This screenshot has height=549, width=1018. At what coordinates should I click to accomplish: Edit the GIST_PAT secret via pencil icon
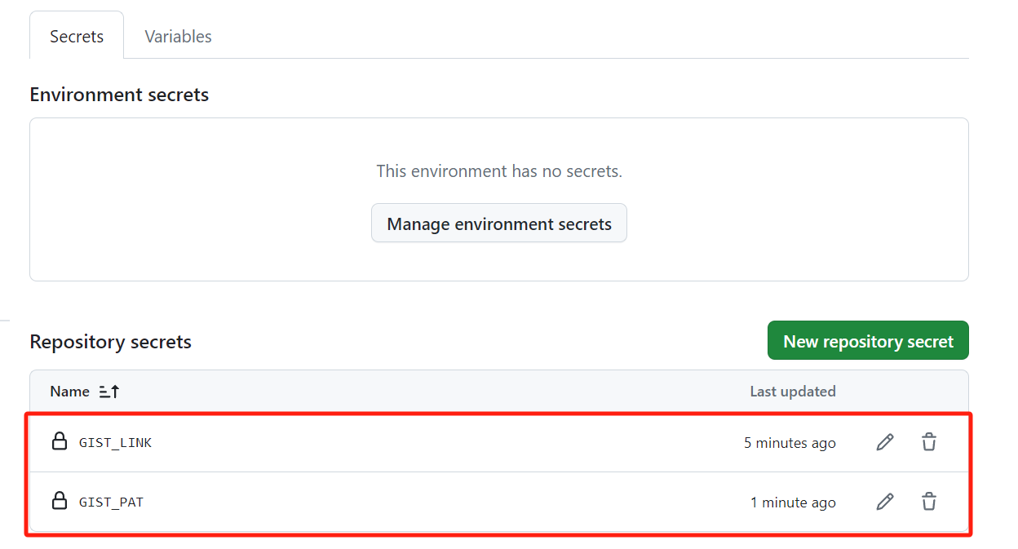[885, 502]
